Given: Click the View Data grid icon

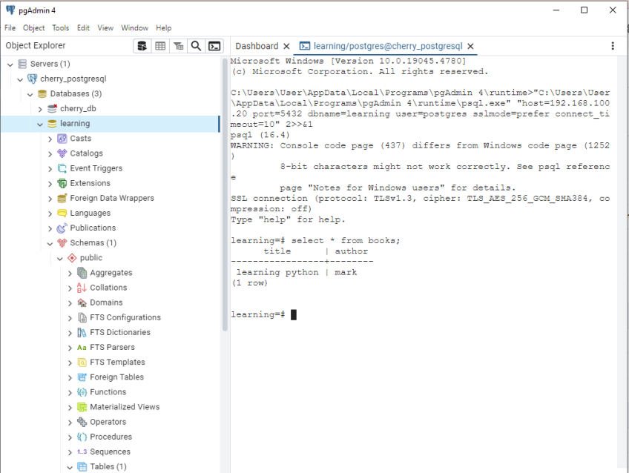Looking at the screenshot, I should click(x=160, y=45).
